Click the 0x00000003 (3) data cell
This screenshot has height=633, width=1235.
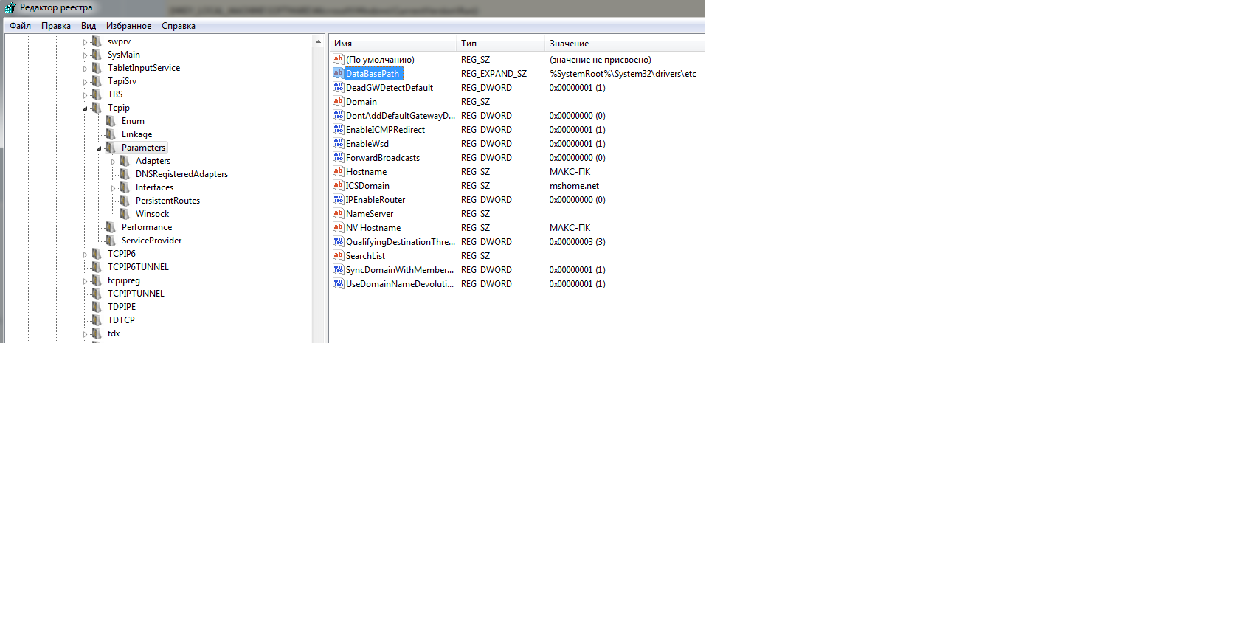click(x=577, y=242)
